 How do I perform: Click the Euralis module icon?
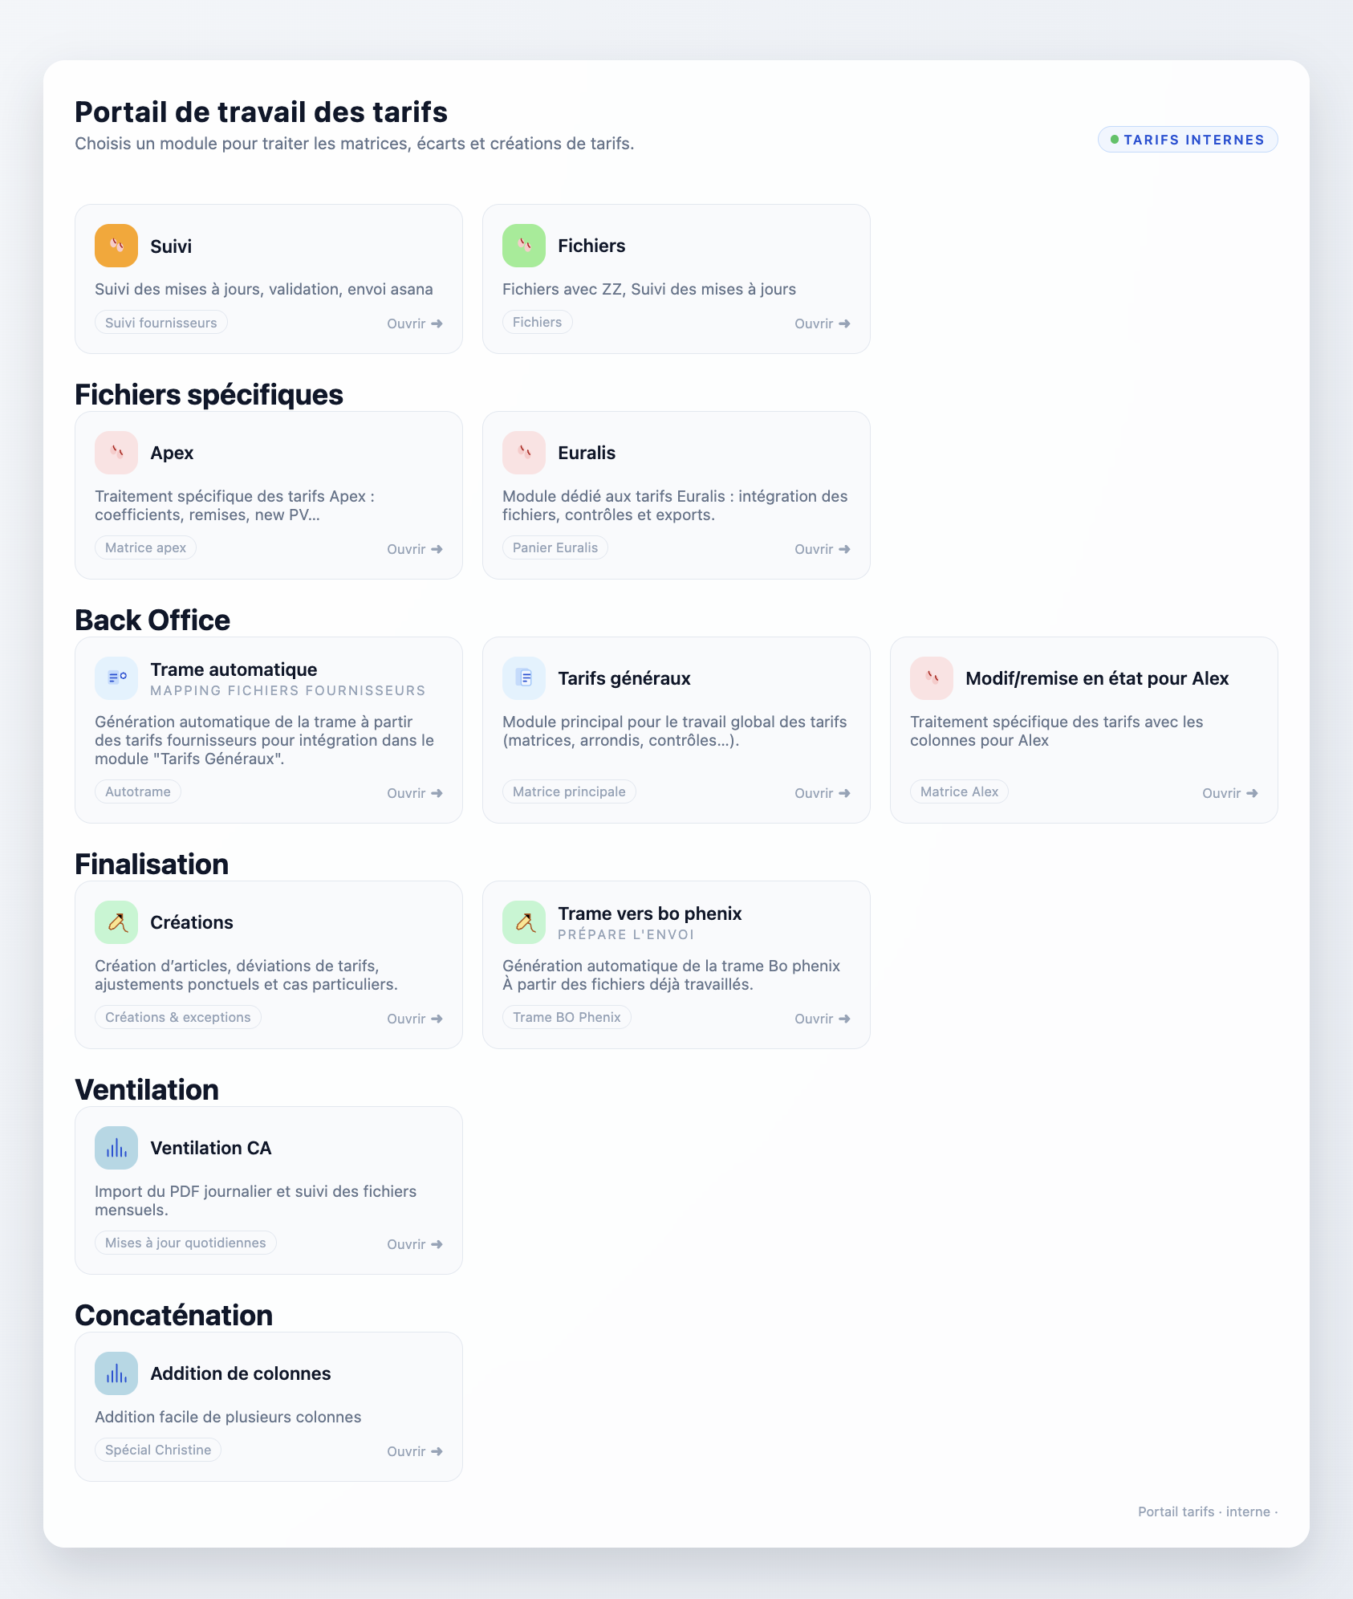coord(524,453)
